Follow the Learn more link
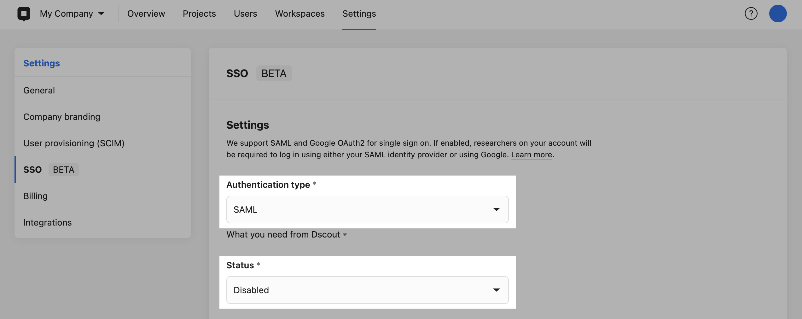802x319 pixels. click(x=532, y=154)
